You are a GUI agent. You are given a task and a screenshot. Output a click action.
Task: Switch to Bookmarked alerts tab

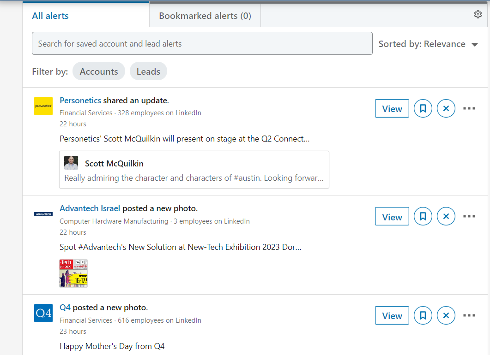click(205, 16)
